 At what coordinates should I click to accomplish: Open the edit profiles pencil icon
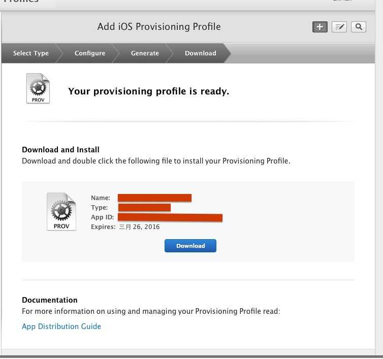[339, 27]
